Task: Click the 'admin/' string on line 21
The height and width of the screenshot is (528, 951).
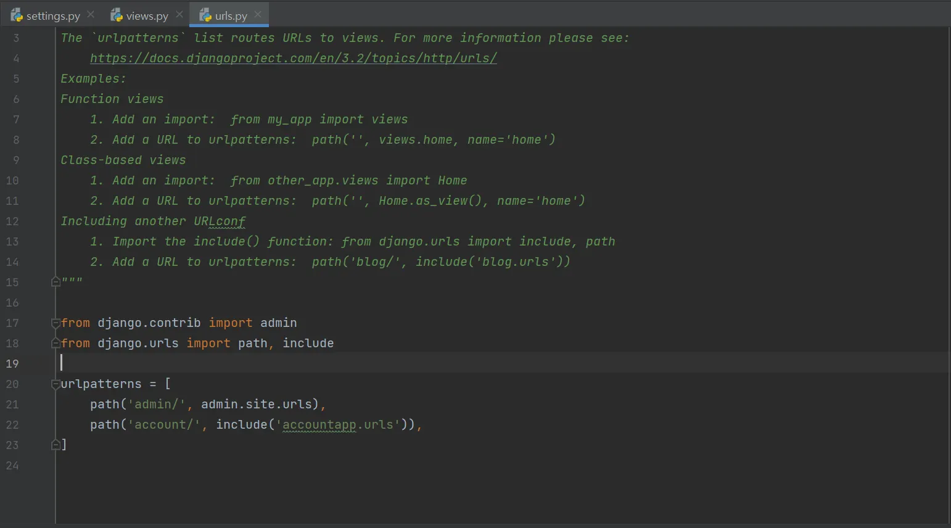Action: pos(157,405)
